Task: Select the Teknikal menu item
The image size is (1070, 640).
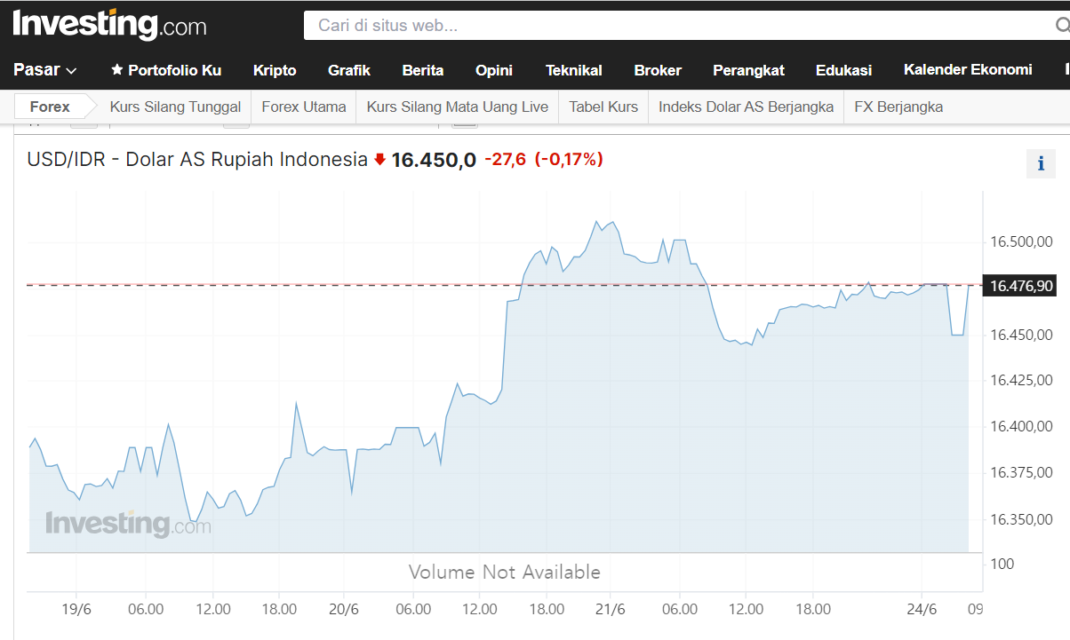Action: (x=574, y=70)
